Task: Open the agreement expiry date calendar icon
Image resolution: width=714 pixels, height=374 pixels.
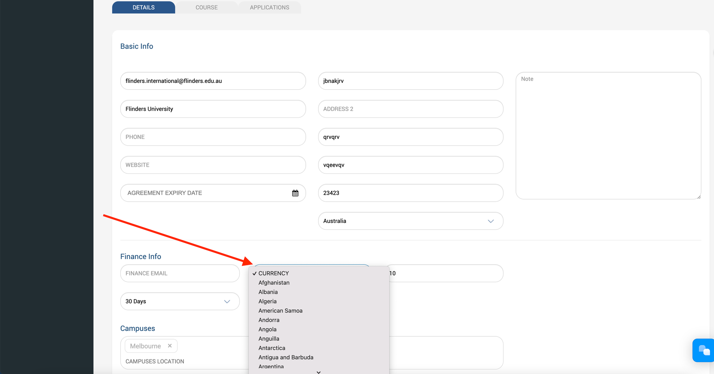Action: [295, 193]
